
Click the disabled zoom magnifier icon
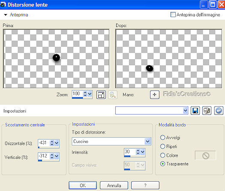click(x=113, y=95)
